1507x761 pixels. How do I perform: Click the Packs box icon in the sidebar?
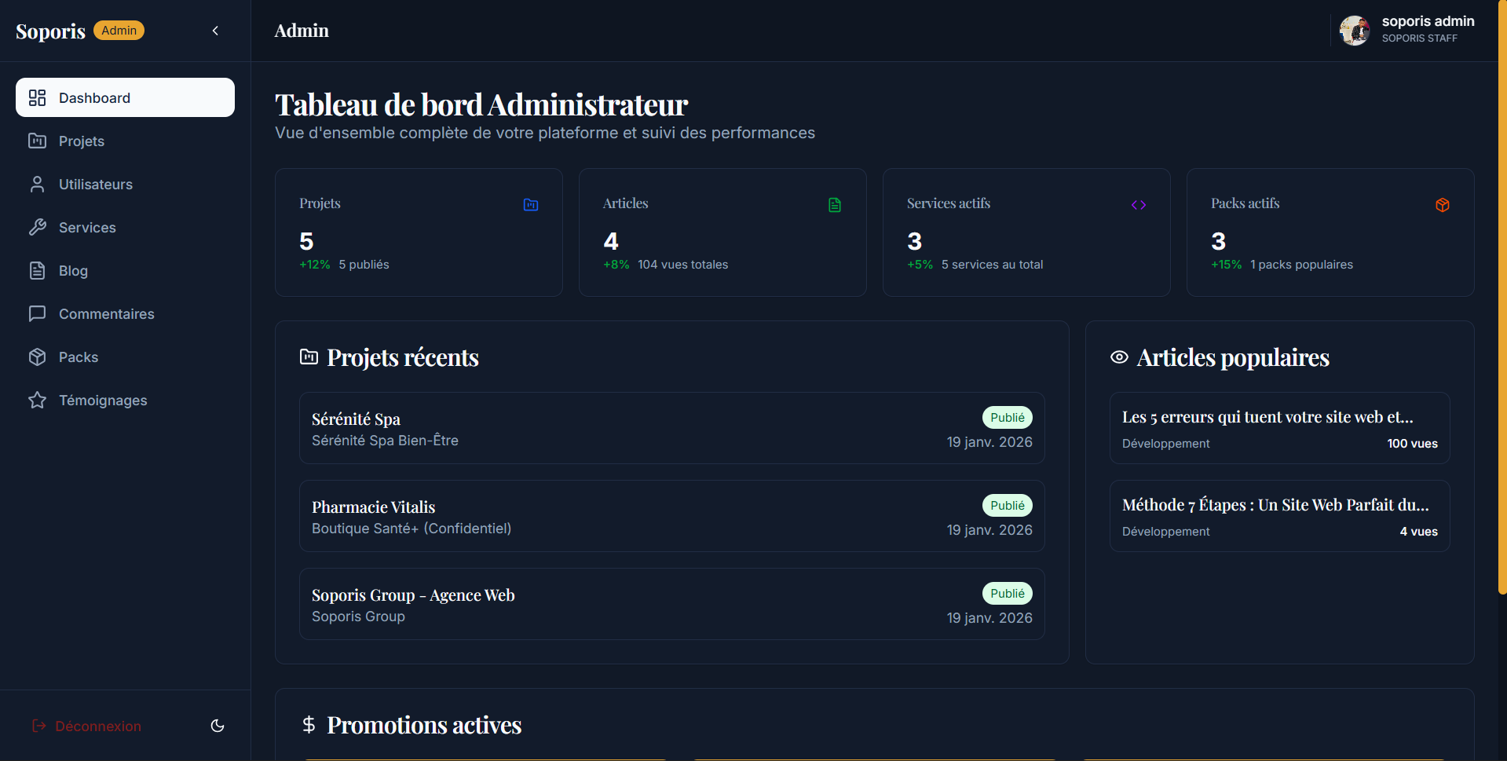(37, 357)
